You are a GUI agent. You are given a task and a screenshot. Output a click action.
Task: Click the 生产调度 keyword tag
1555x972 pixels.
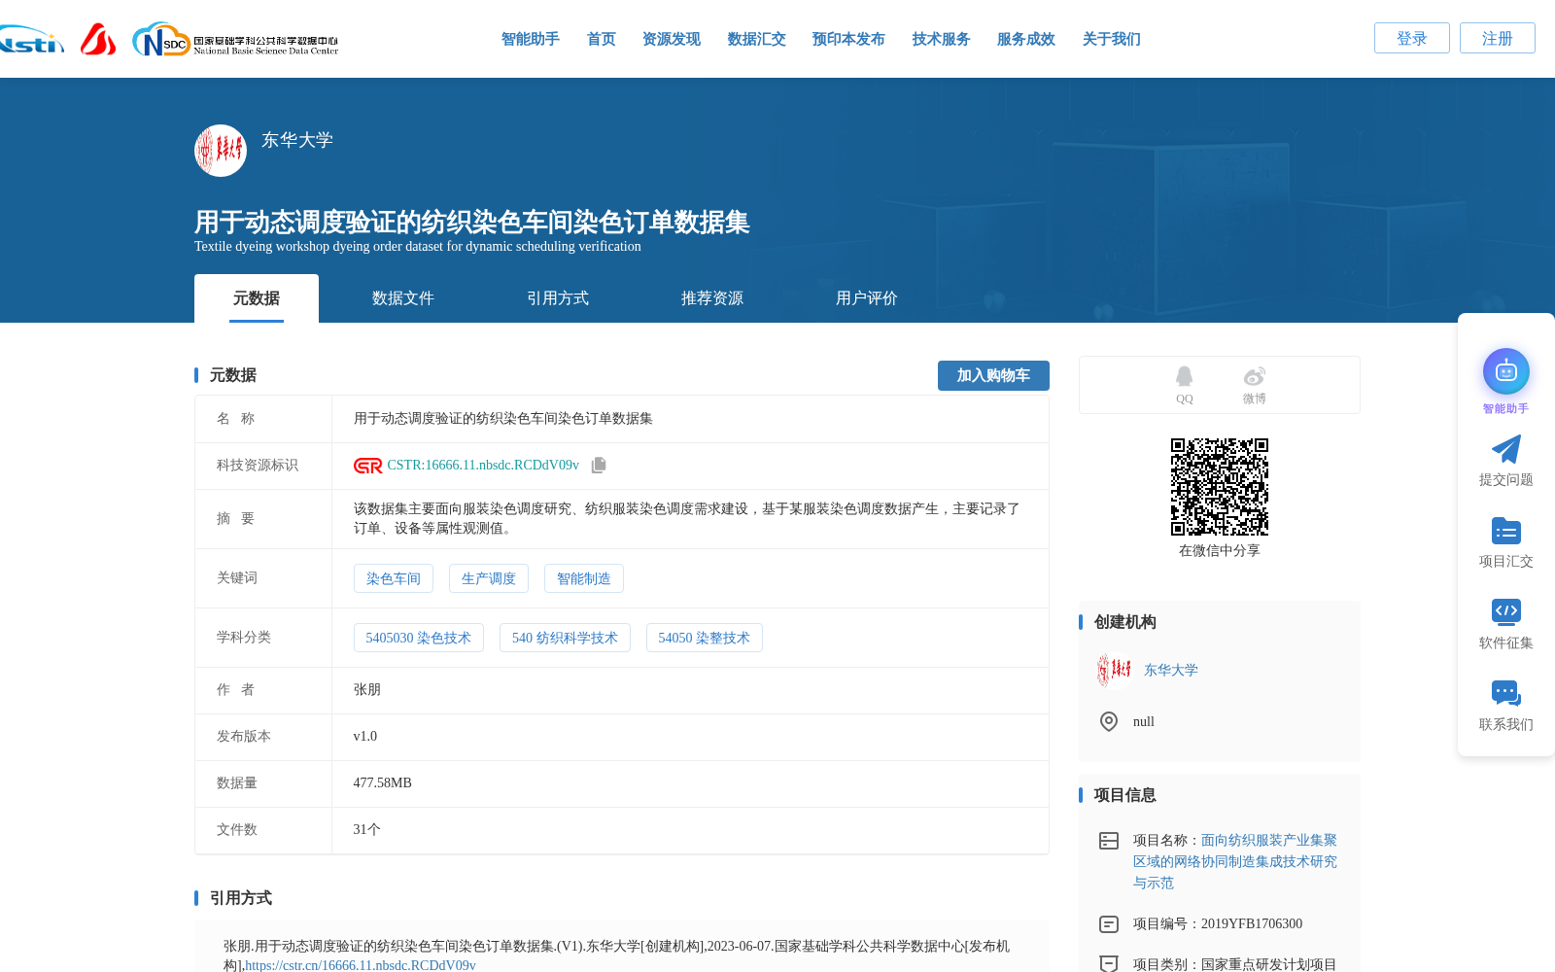(x=489, y=578)
